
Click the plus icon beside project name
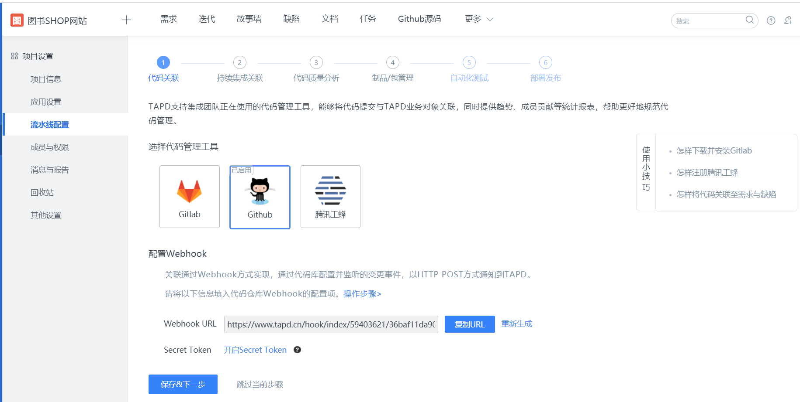(126, 20)
